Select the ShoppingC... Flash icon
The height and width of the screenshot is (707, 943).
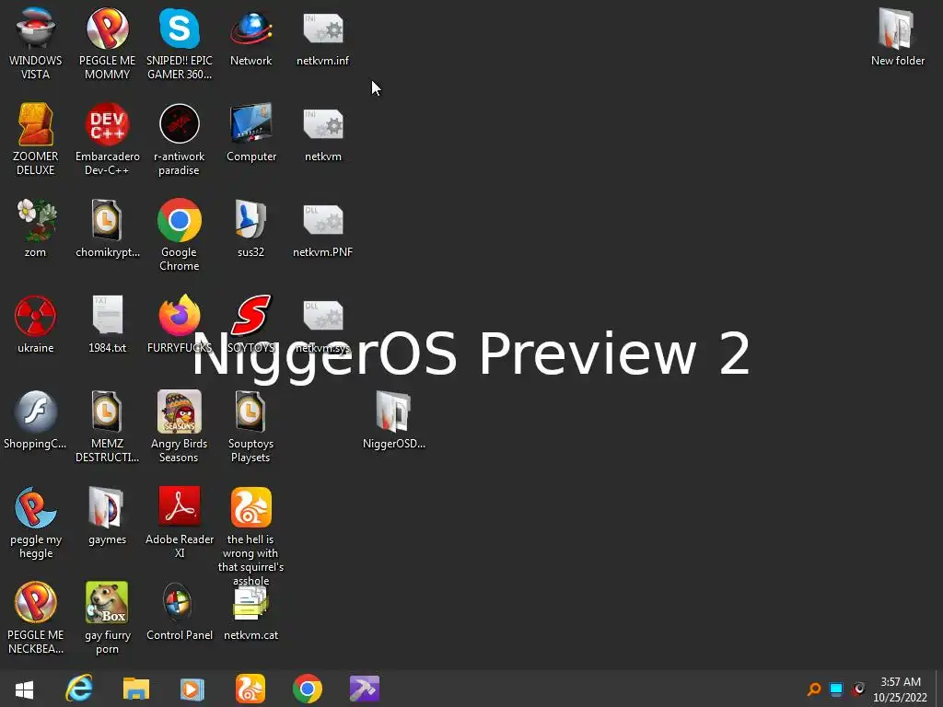pyautogui.click(x=36, y=420)
